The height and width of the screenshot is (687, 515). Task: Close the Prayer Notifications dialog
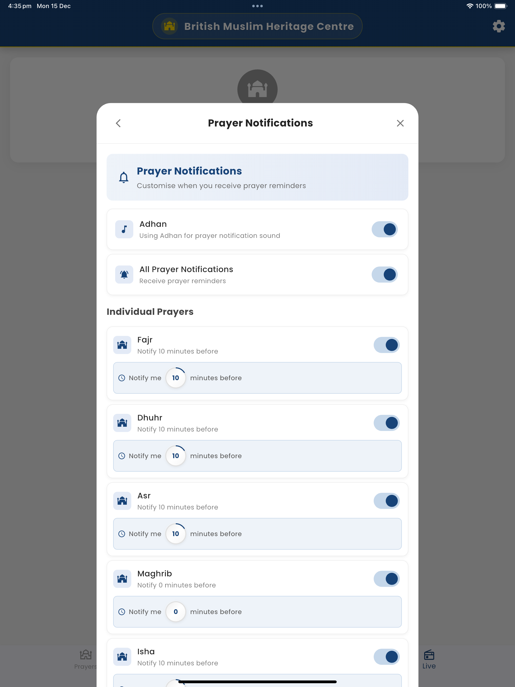pyautogui.click(x=400, y=123)
